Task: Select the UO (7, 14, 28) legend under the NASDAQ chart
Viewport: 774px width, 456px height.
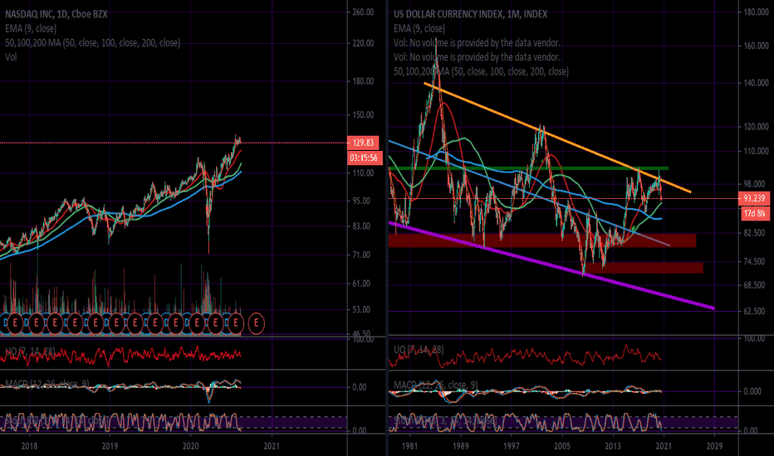Action: tap(30, 351)
